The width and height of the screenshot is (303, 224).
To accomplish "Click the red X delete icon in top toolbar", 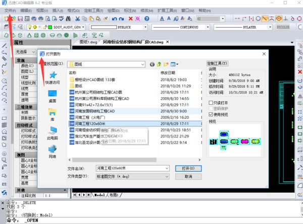I will click(131, 19).
